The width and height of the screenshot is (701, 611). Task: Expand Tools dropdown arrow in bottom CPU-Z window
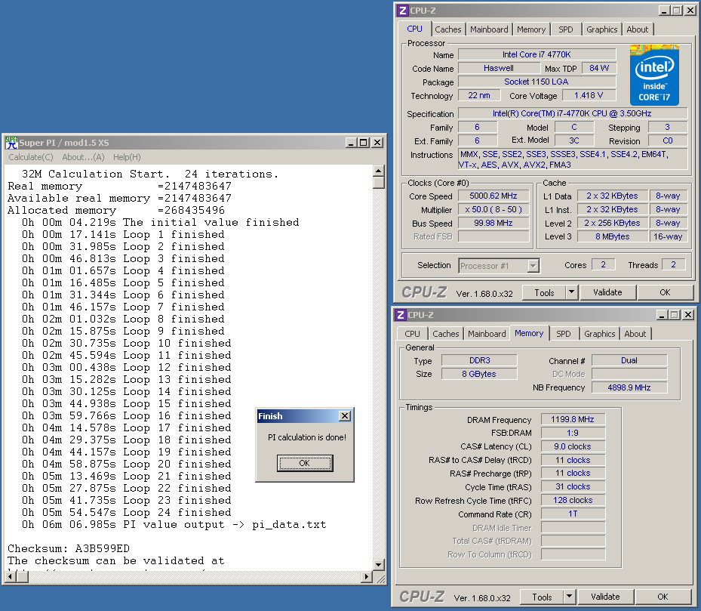[x=570, y=597]
